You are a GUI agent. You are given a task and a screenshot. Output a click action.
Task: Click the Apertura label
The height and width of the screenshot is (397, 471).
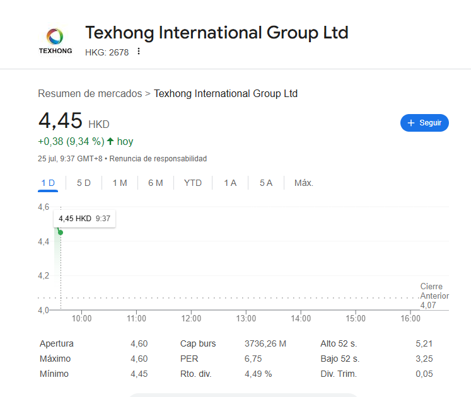[57, 343]
